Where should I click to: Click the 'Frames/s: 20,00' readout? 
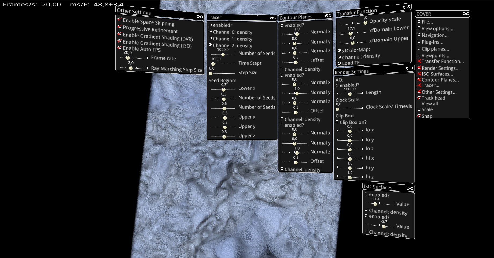pos(32,4)
